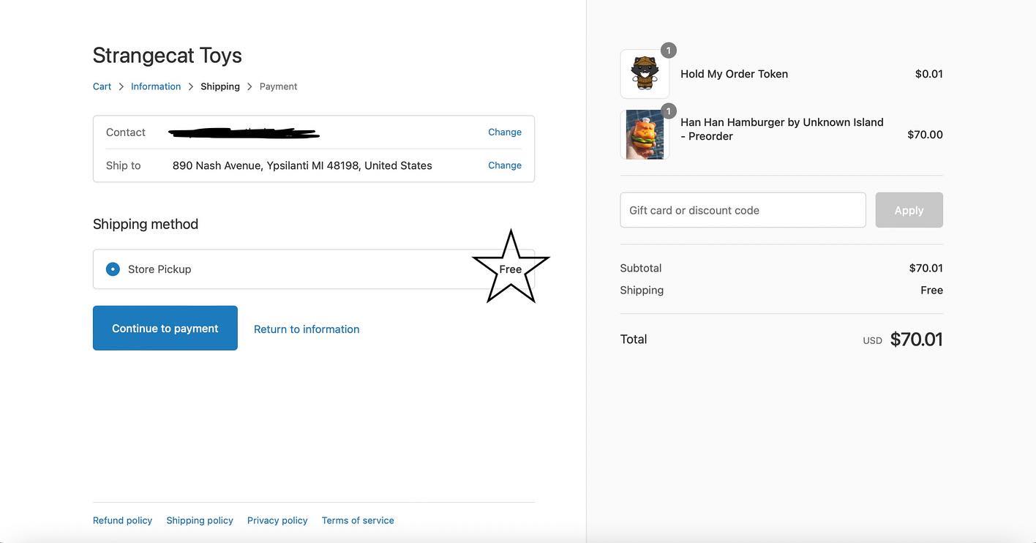Open the Privacy policy link
This screenshot has height=543, width=1036.
[x=277, y=520]
